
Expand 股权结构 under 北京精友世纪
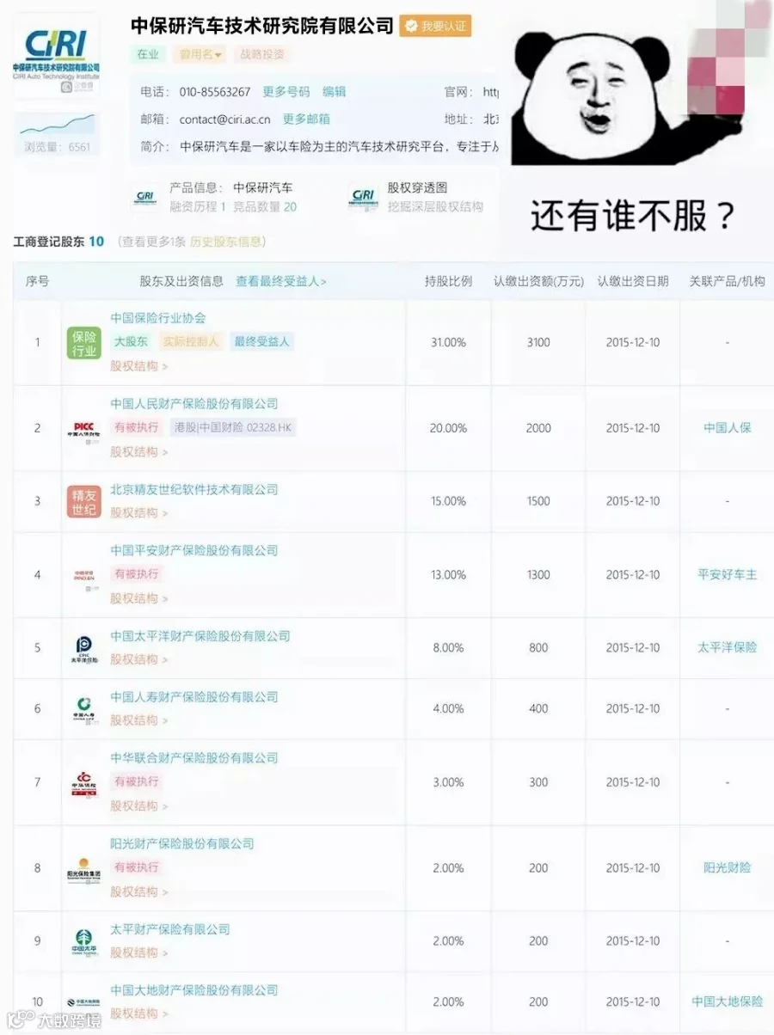pos(138,513)
